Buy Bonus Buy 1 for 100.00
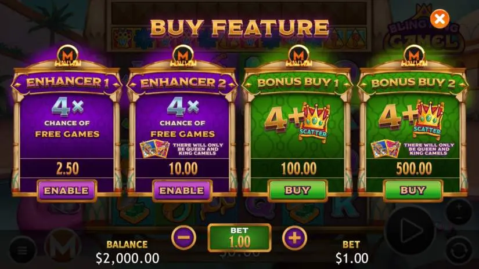 (297, 191)
